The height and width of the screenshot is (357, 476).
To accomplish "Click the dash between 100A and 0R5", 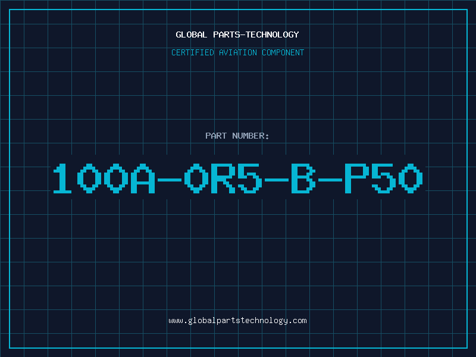I will 170,180.
